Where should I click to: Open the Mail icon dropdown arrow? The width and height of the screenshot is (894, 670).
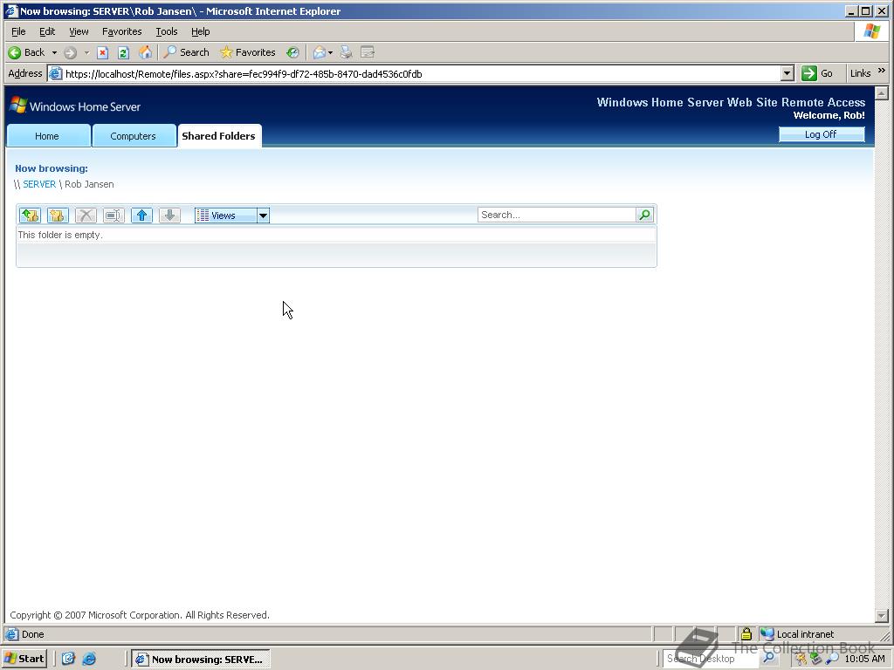point(330,53)
